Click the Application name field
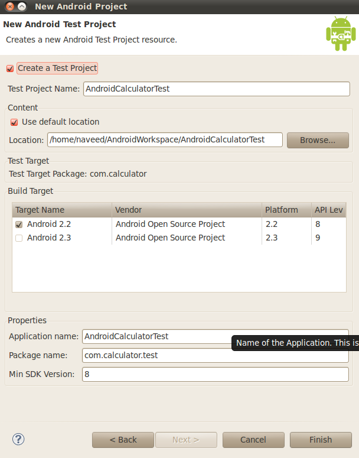Image resolution: width=359 pixels, height=458 pixels. (156, 336)
